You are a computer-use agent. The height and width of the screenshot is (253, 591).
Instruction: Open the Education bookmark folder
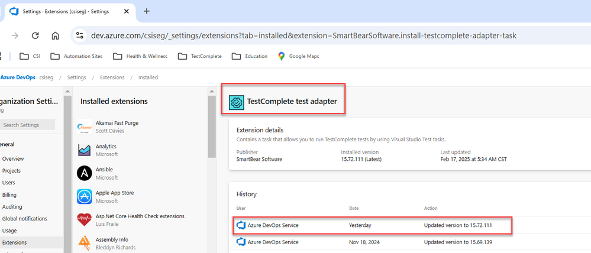point(250,57)
